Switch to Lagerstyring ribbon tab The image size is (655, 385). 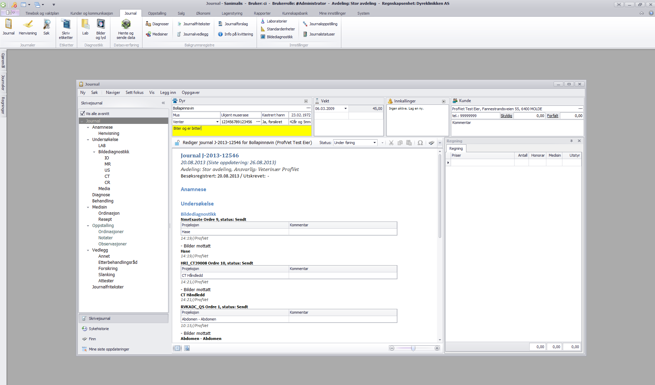click(232, 13)
